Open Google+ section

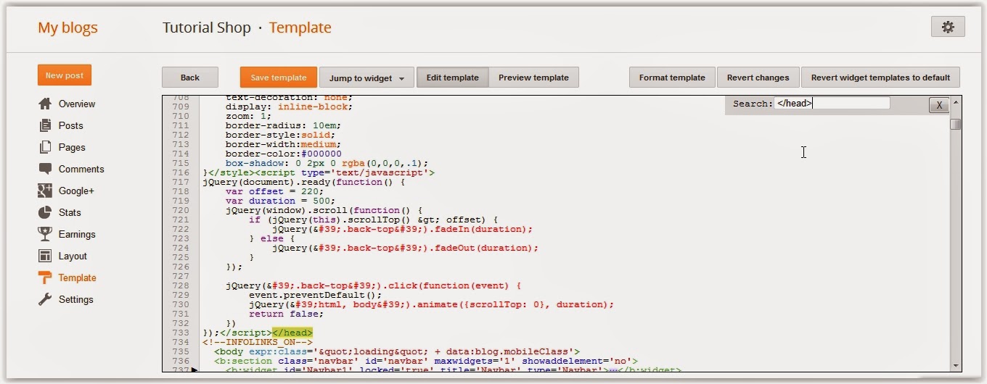point(76,191)
